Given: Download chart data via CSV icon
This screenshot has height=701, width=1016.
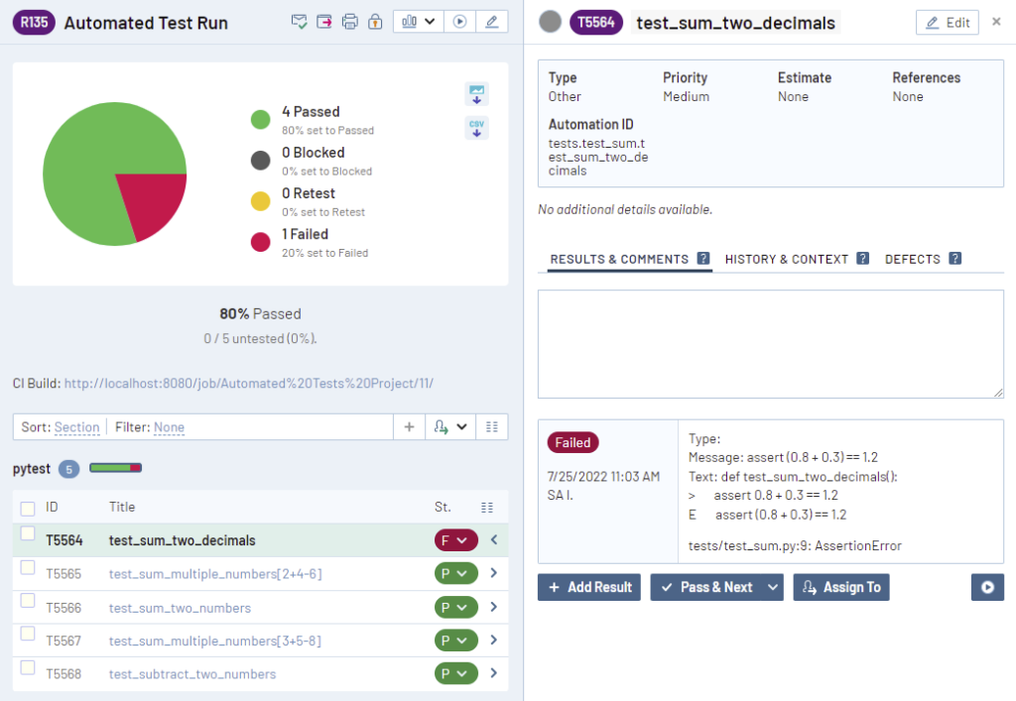Looking at the screenshot, I should coord(477,128).
